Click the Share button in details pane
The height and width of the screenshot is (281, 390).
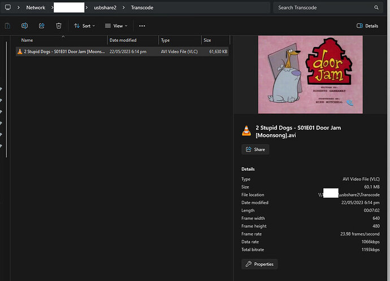click(255, 149)
